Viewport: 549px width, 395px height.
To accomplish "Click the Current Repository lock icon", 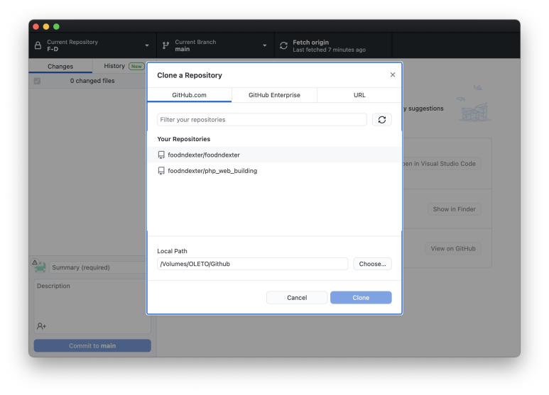I will point(38,45).
